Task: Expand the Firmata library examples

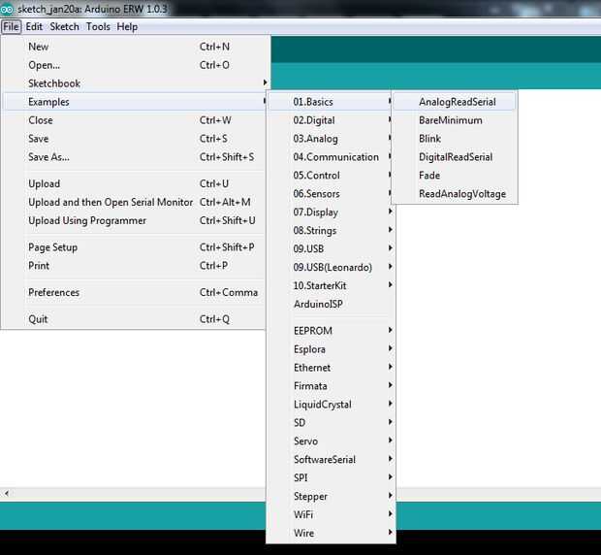Action: [x=331, y=386]
